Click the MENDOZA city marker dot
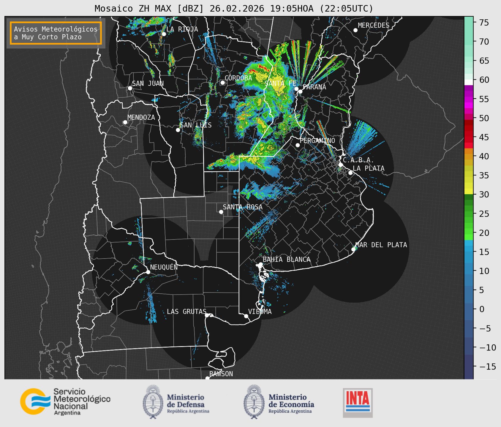 click(125, 122)
